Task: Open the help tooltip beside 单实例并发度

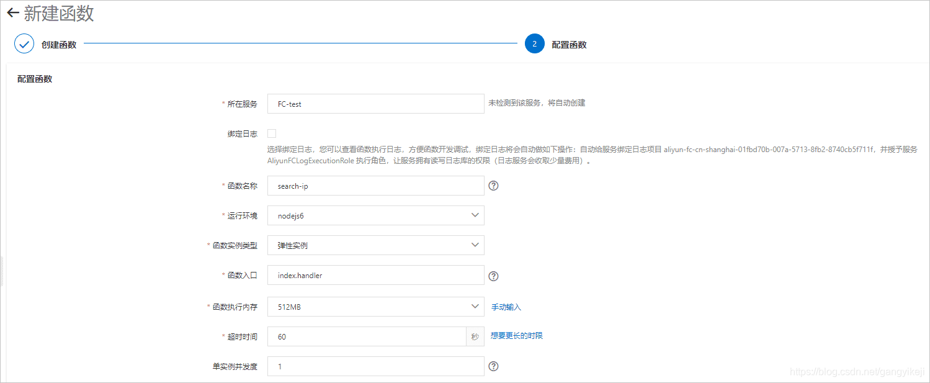Action: (493, 366)
